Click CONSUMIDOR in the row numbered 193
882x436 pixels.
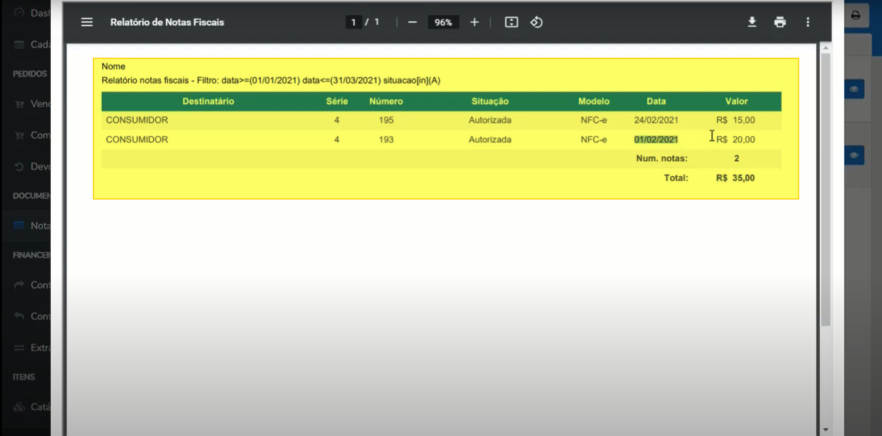coord(137,139)
